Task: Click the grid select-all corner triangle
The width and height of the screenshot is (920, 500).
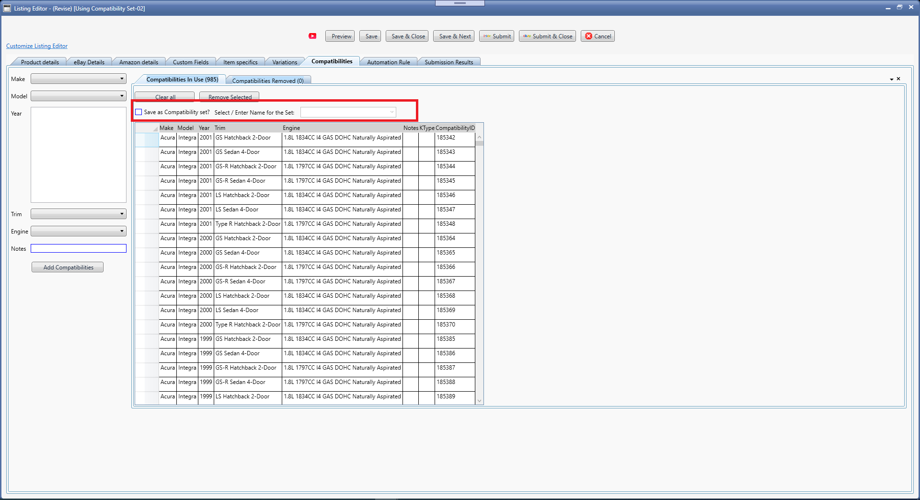Action: (155, 129)
